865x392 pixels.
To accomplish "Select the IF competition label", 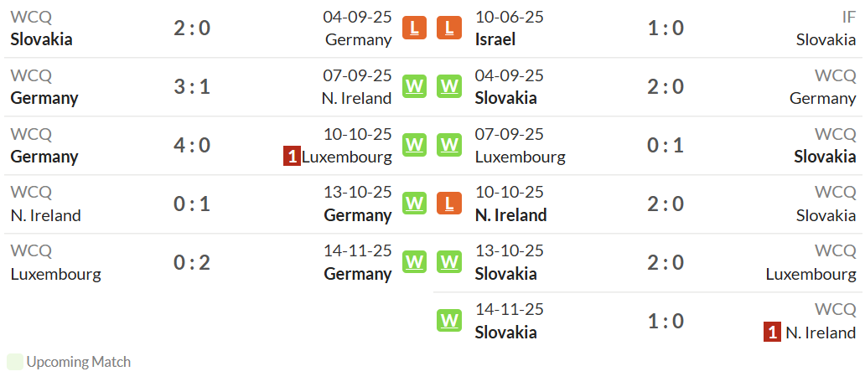I will coord(848,17).
